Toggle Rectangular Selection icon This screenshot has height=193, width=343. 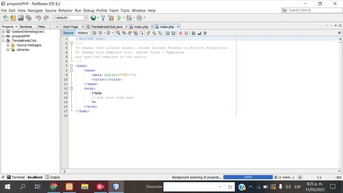[141, 33]
